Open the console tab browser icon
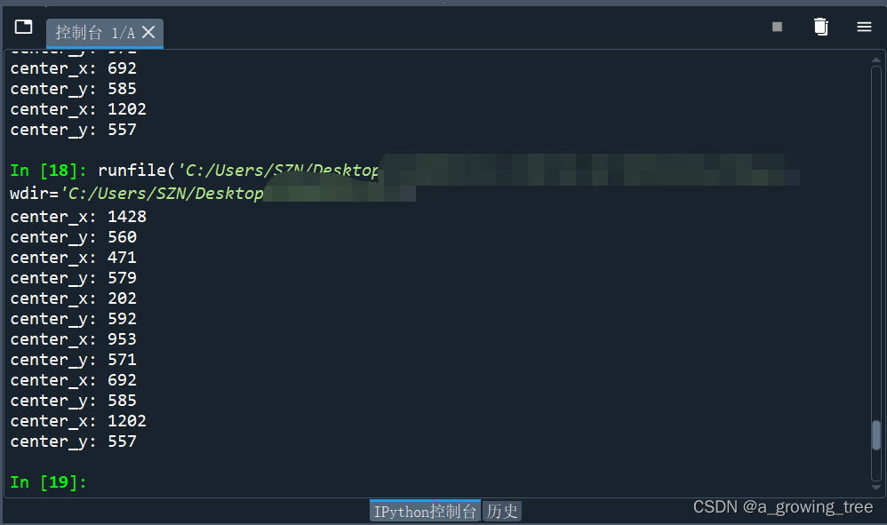The width and height of the screenshot is (887, 525). 23,27
